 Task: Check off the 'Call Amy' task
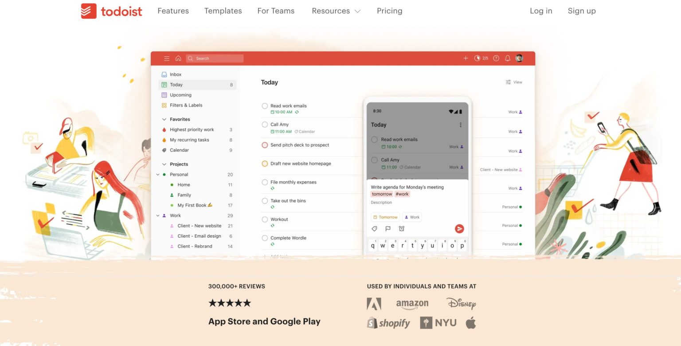click(265, 125)
